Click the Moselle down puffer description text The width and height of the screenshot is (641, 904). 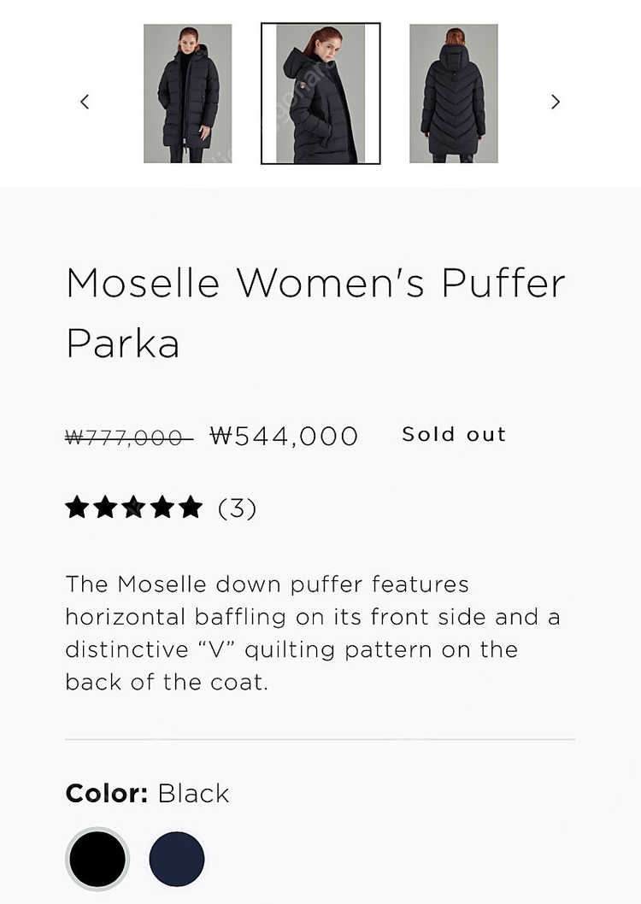pyautogui.click(x=313, y=633)
